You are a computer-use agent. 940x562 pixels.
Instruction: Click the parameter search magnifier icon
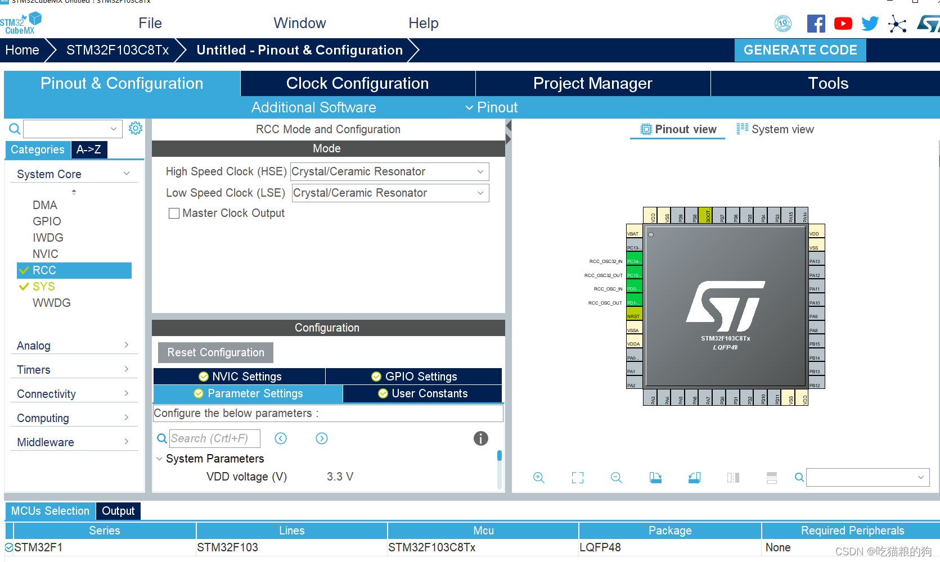161,438
